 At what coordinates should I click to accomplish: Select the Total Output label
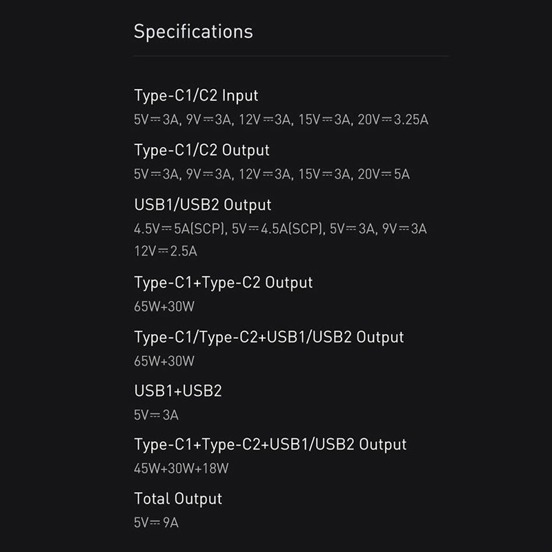click(x=178, y=499)
